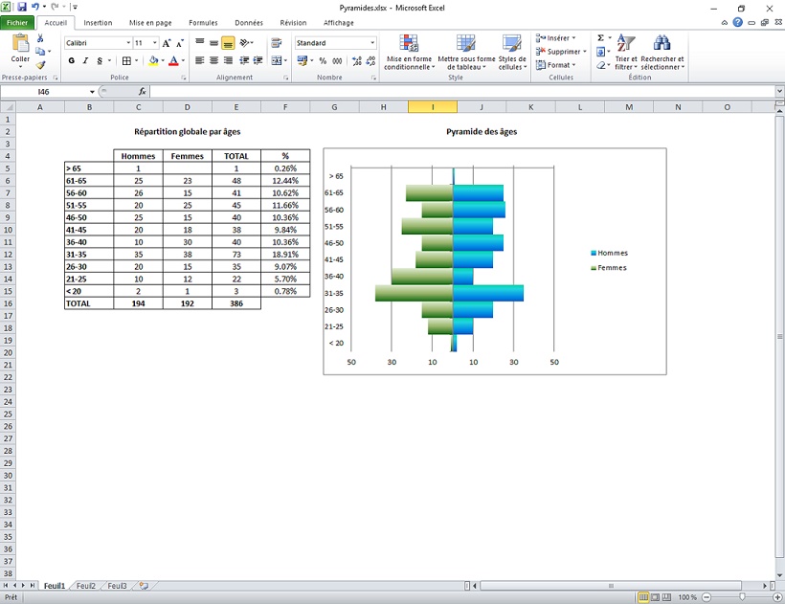Click the Cut scissors icon
This screenshot has height=604, width=785.
coord(40,38)
